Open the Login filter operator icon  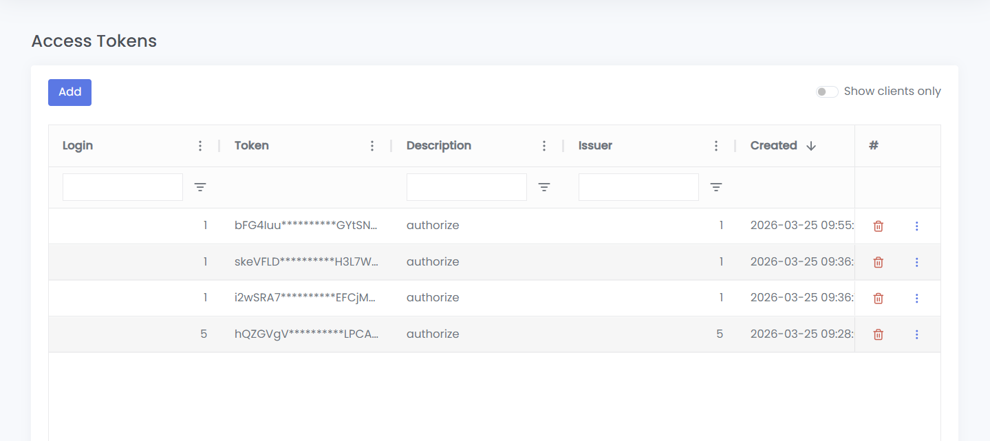pyautogui.click(x=200, y=187)
